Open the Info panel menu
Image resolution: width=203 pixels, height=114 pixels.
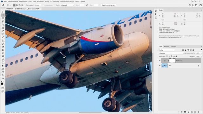(x=201, y=10)
